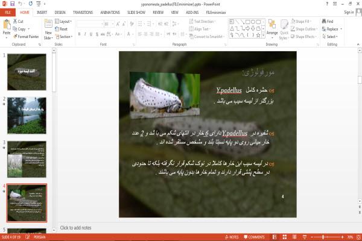Click the moth image on slide
This screenshot has height=241, width=362.
(x=165, y=95)
